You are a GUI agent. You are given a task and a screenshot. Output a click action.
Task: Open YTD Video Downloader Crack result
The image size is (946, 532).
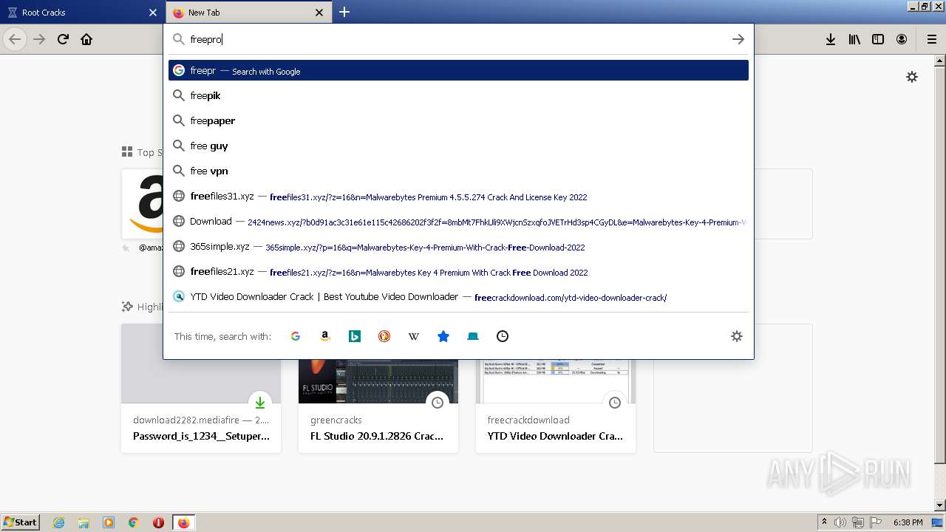(458, 297)
